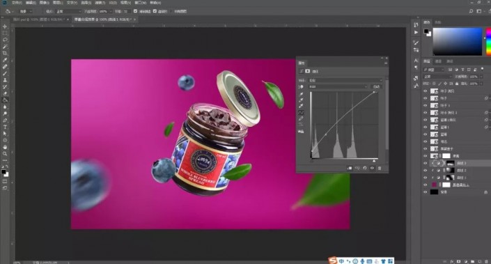Hide the bottom black background layer
Viewport: 491px width, 264px height.
(x=426, y=192)
